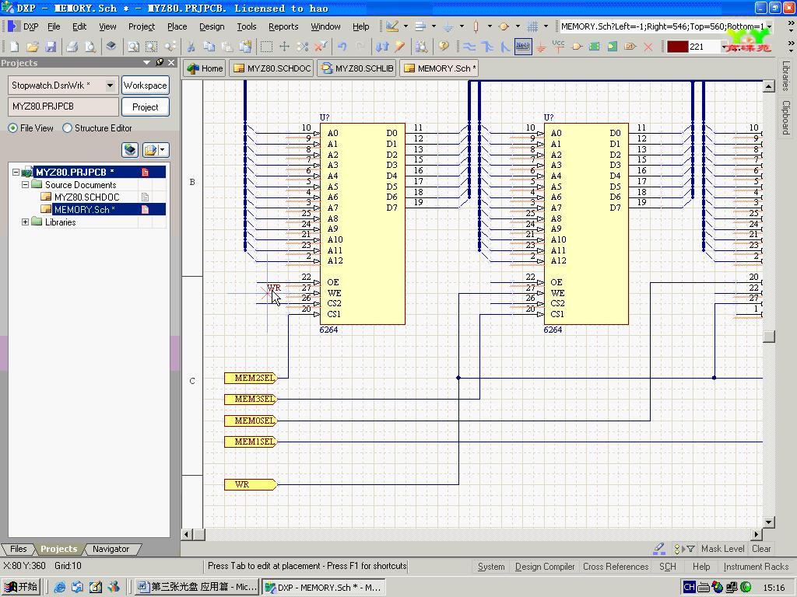Switch to the Files panel tab

18,549
